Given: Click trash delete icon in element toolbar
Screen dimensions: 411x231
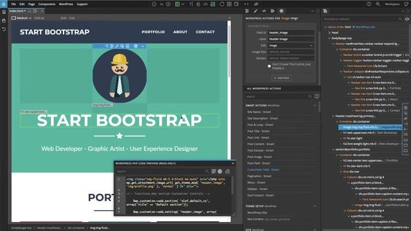Looking at the screenshot, I should pyautogui.click(x=136, y=46).
